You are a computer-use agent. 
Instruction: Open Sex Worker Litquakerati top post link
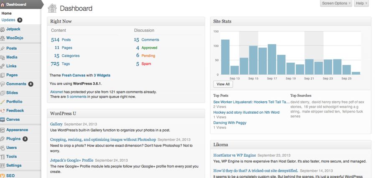(x=252, y=102)
